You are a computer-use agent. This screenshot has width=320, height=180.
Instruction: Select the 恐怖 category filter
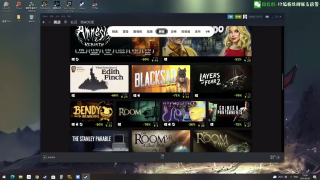click(x=173, y=31)
